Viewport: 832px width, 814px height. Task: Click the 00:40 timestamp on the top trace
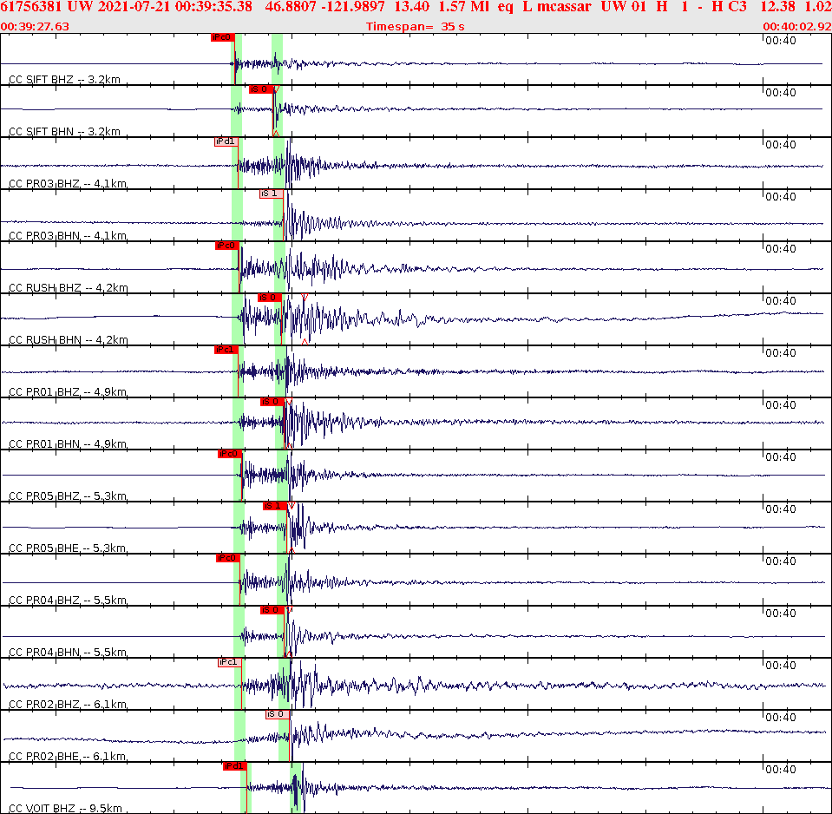point(782,39)
